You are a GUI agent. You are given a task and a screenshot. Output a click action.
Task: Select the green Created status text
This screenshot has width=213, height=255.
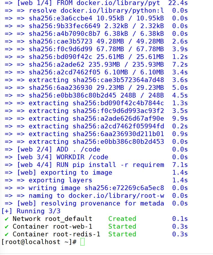pyautogui.click(x=122, y=219)
